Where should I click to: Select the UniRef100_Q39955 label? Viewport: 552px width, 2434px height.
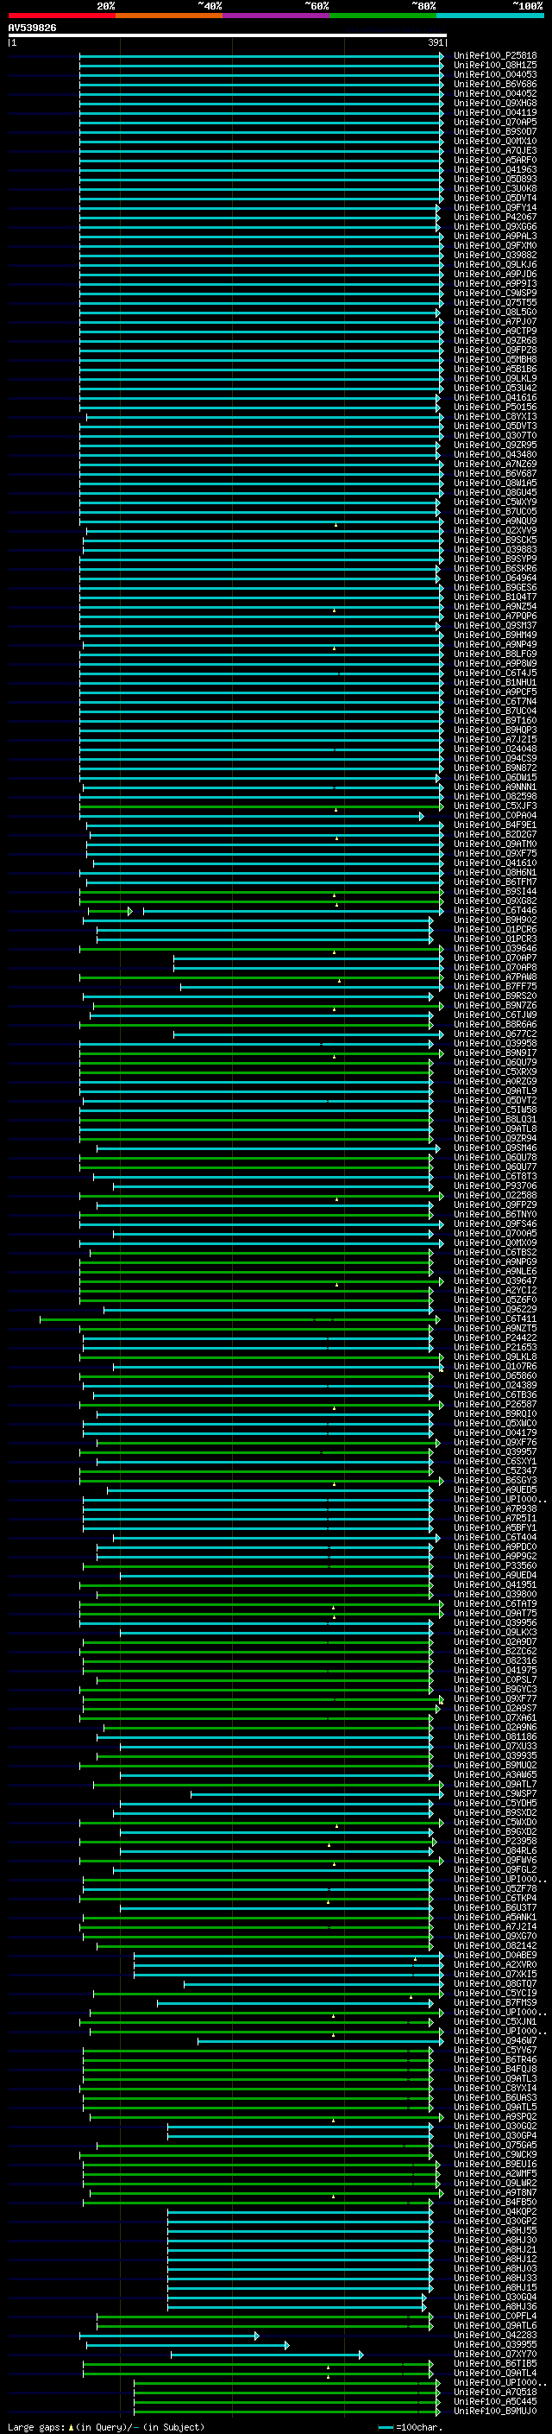495,2344
